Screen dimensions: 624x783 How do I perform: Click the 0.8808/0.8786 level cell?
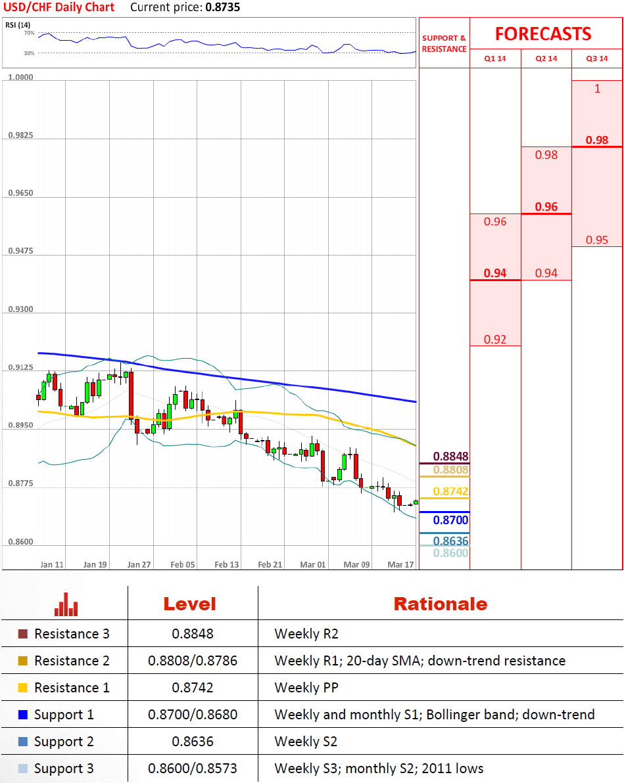193,661
